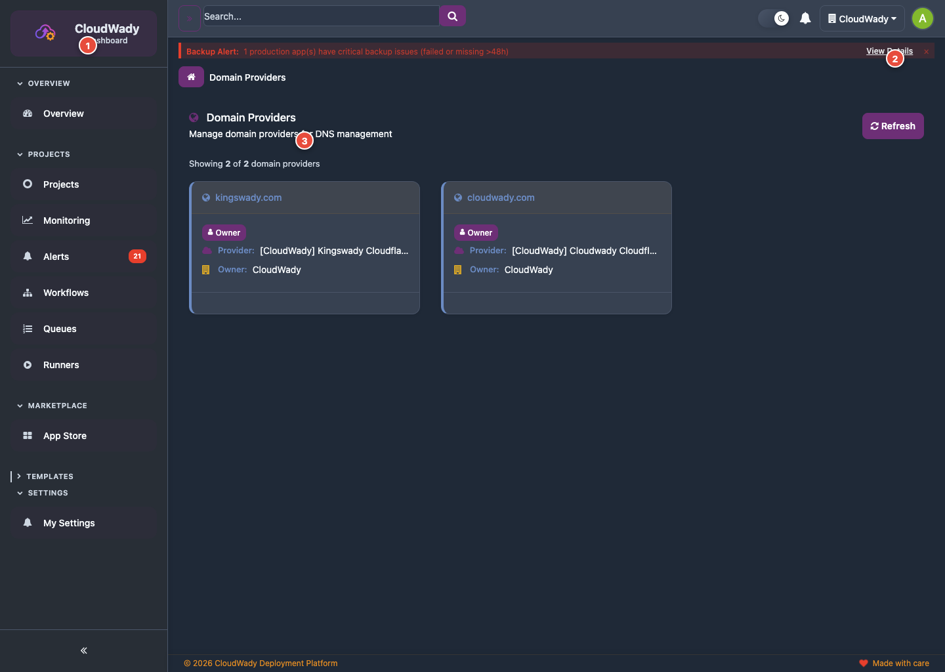Click the purple search magnifier button
The height and width of the screenshot is (672, 945).
click(452, 16)
